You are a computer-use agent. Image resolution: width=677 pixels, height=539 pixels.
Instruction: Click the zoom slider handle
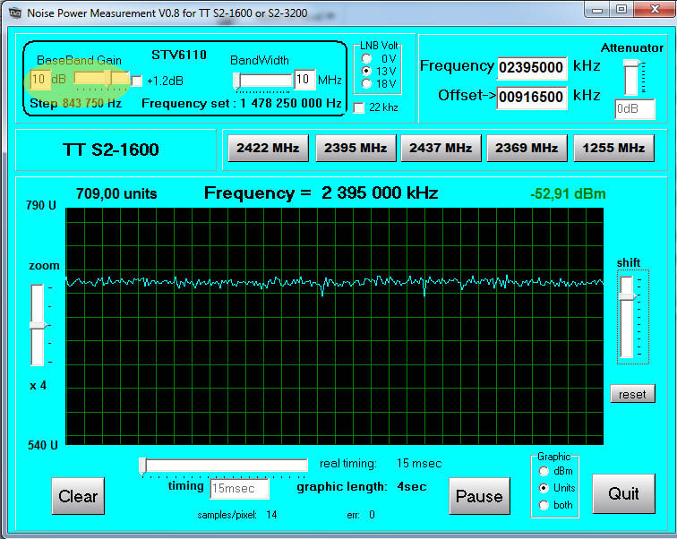38,325
